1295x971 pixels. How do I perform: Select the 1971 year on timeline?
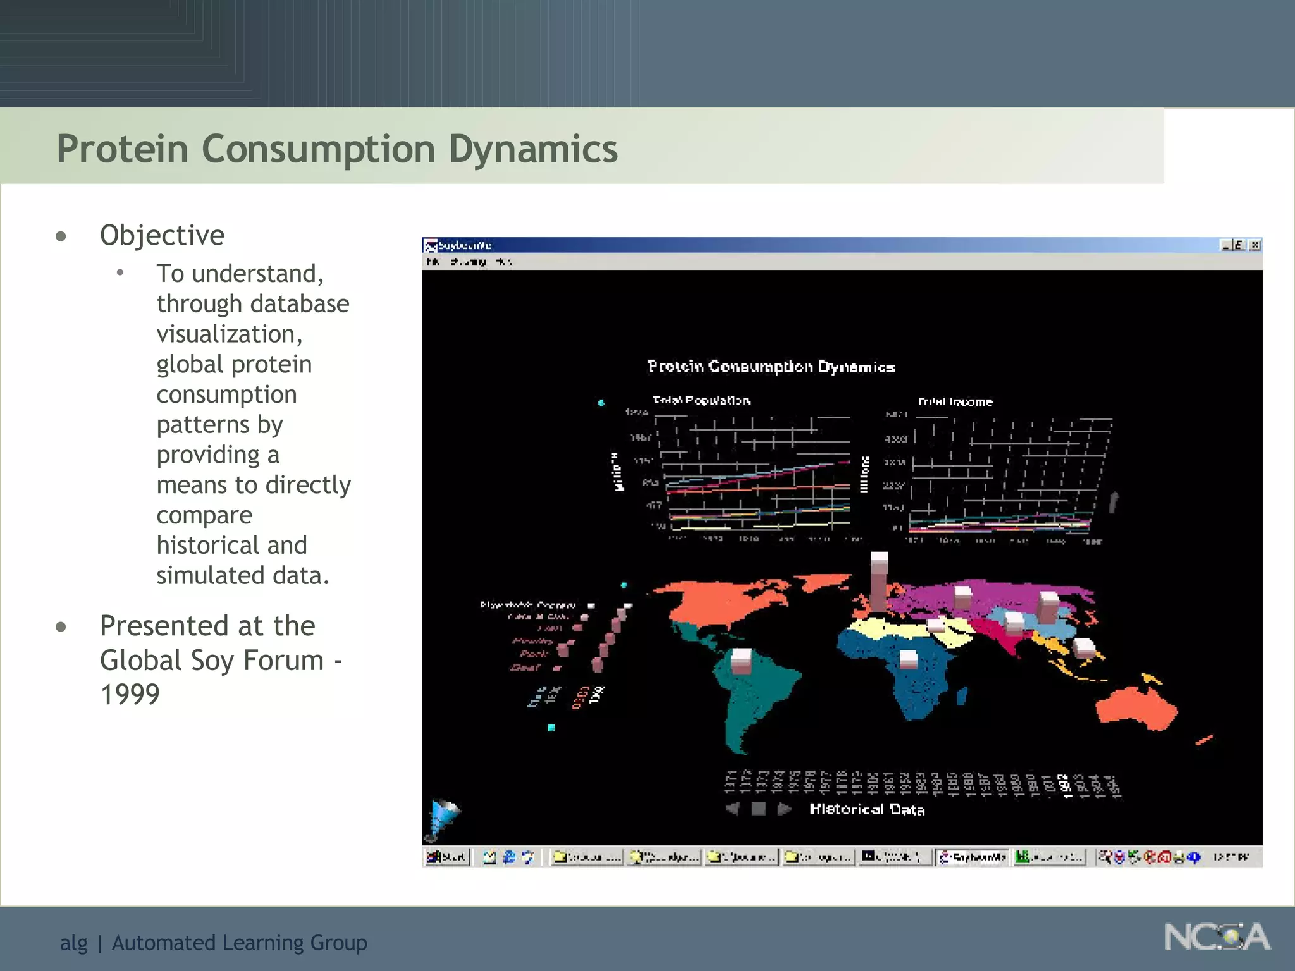pyautogui.click(x=730, y=782)
